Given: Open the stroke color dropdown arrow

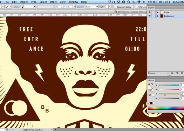Looking at the screenshot, I should (x=10, y=7).
